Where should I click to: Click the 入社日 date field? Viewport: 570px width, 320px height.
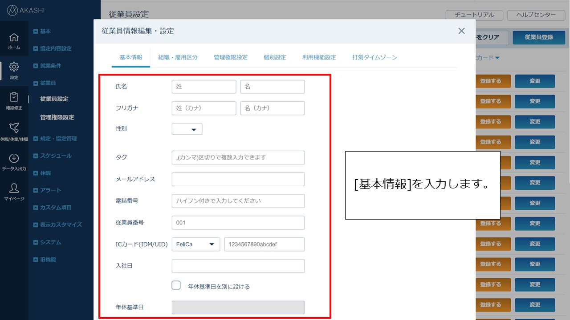238,266
